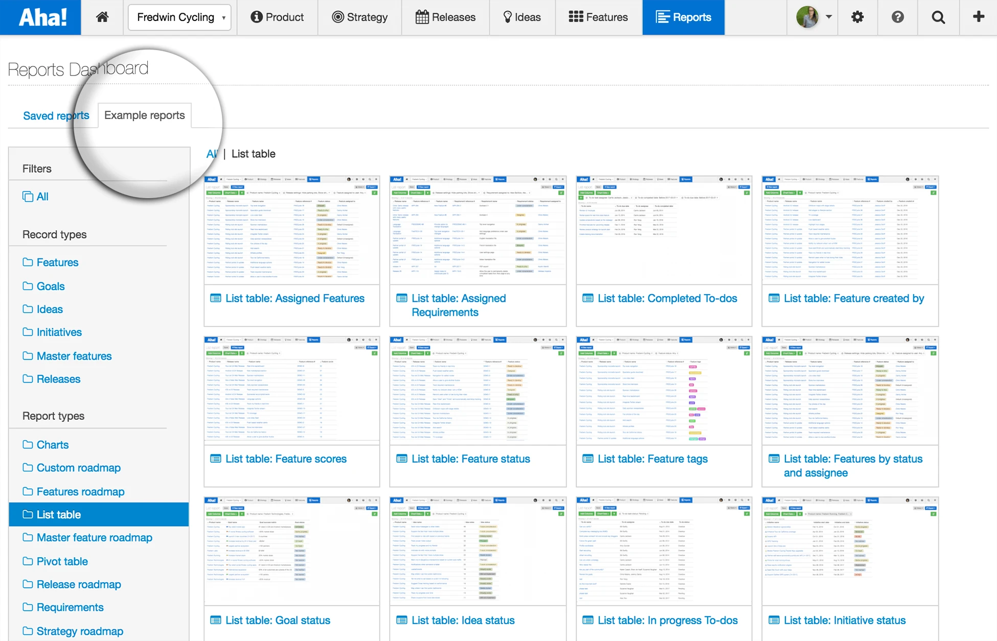Filter by Pivot table report type
Image resolution: width=997 pixels, height=641 pixels.
click(x=62, y=561)
